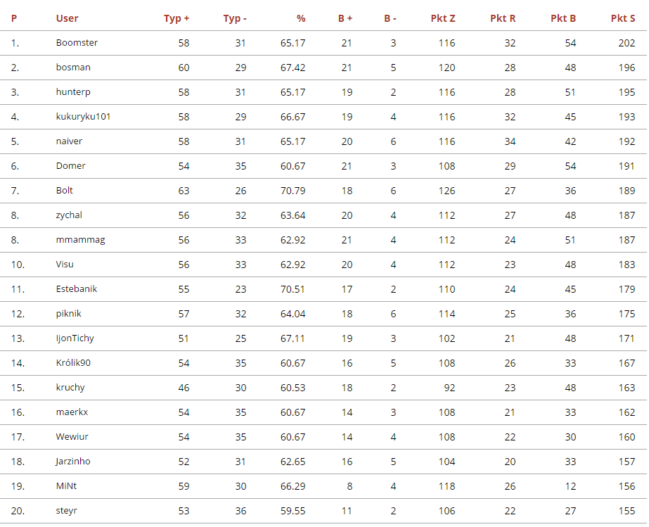Click the P position column header
Image resolution: width=649 pixels, height=527 pixels.
14,18
